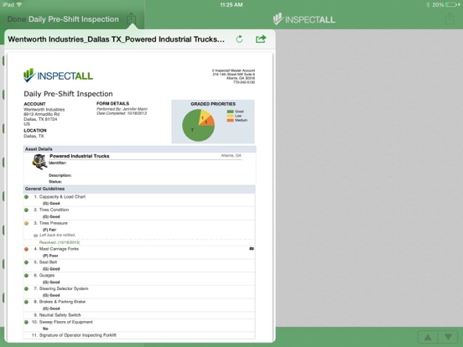463x347 pixels.
Task: Tap the orange dot beside Mast Carriage Forks
Action: [x=26, y=249]
